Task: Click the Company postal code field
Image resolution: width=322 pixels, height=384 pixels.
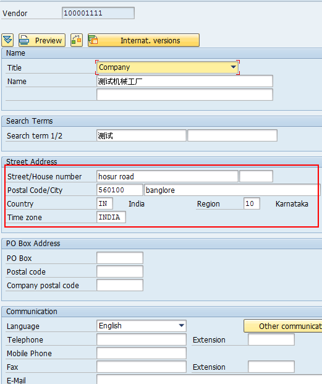Action: [120, 285]
